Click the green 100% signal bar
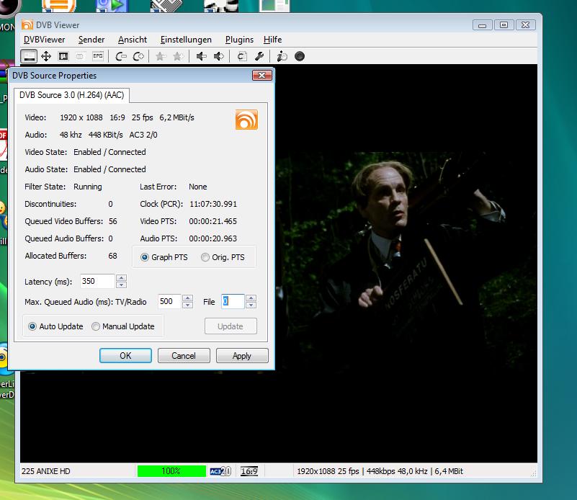This screenshot has width=577, height=500. click(171, 471)
